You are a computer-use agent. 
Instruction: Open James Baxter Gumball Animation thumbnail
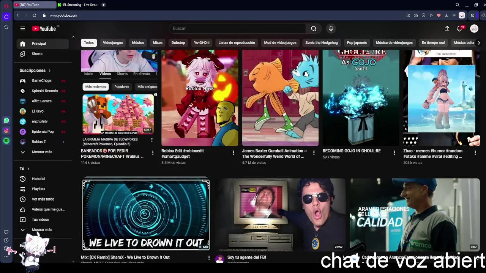click(x=280, y=98)
